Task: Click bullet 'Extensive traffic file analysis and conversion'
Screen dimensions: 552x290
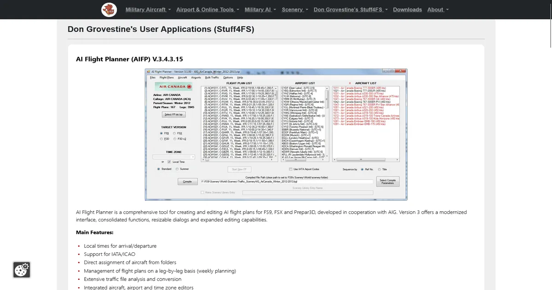Action: point(132,279)
